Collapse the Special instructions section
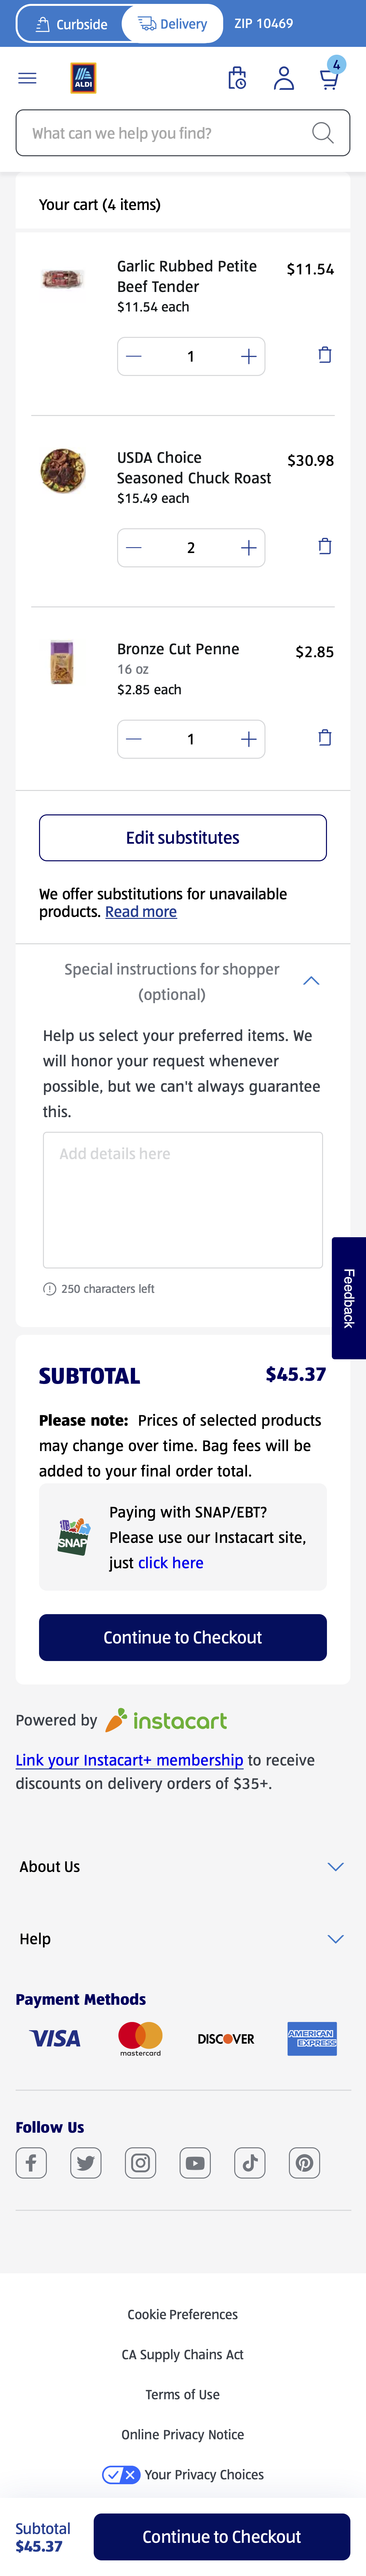This screenshot has height=2576, width=366. [x=311, y=981]
